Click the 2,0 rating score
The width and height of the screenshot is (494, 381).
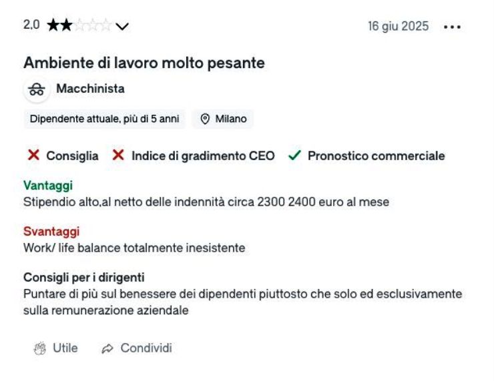(x=31, y=25)
